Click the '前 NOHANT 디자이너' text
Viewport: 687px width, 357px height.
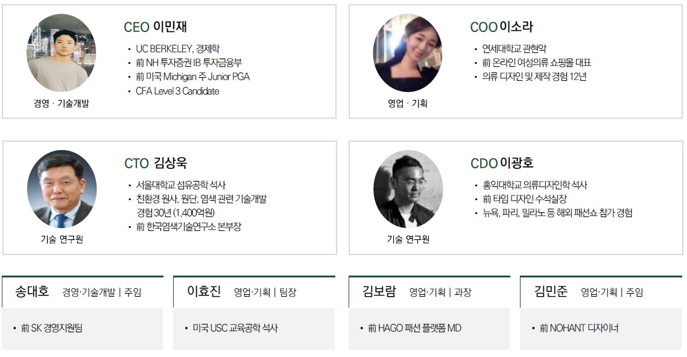coord(579,328)
